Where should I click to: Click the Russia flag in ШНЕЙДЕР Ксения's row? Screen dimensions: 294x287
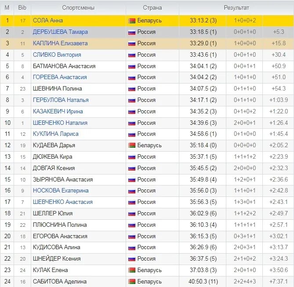pyautogui.click(x=132, y=259)
